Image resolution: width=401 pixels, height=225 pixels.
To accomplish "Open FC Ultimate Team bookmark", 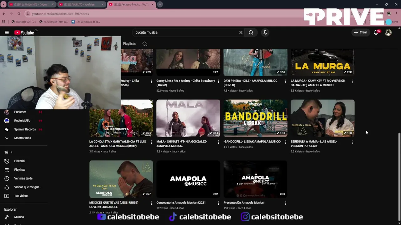I will 54,22.
